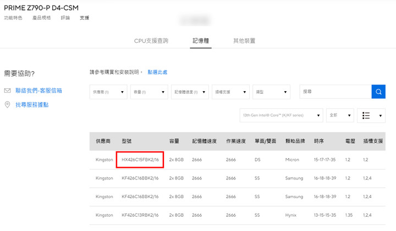Select model HX426C15FBK2/16 in the table

tap(140, 160)
